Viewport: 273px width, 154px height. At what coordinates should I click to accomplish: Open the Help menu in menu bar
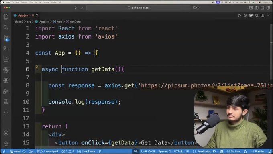tap(60, 2)
